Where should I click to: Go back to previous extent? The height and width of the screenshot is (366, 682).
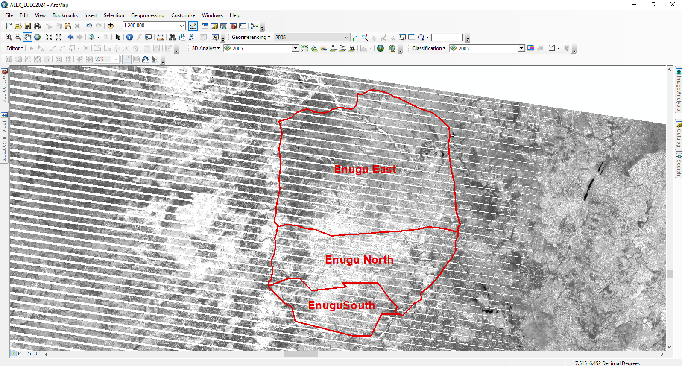pyautogui.click(x=71, y=37)
